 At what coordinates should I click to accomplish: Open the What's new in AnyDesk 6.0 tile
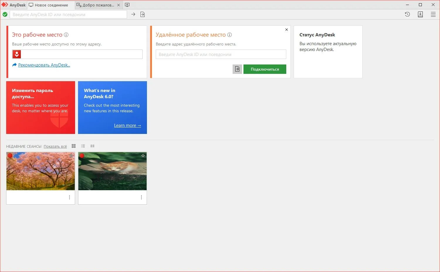pyautogui.click(x=112, y=108)
